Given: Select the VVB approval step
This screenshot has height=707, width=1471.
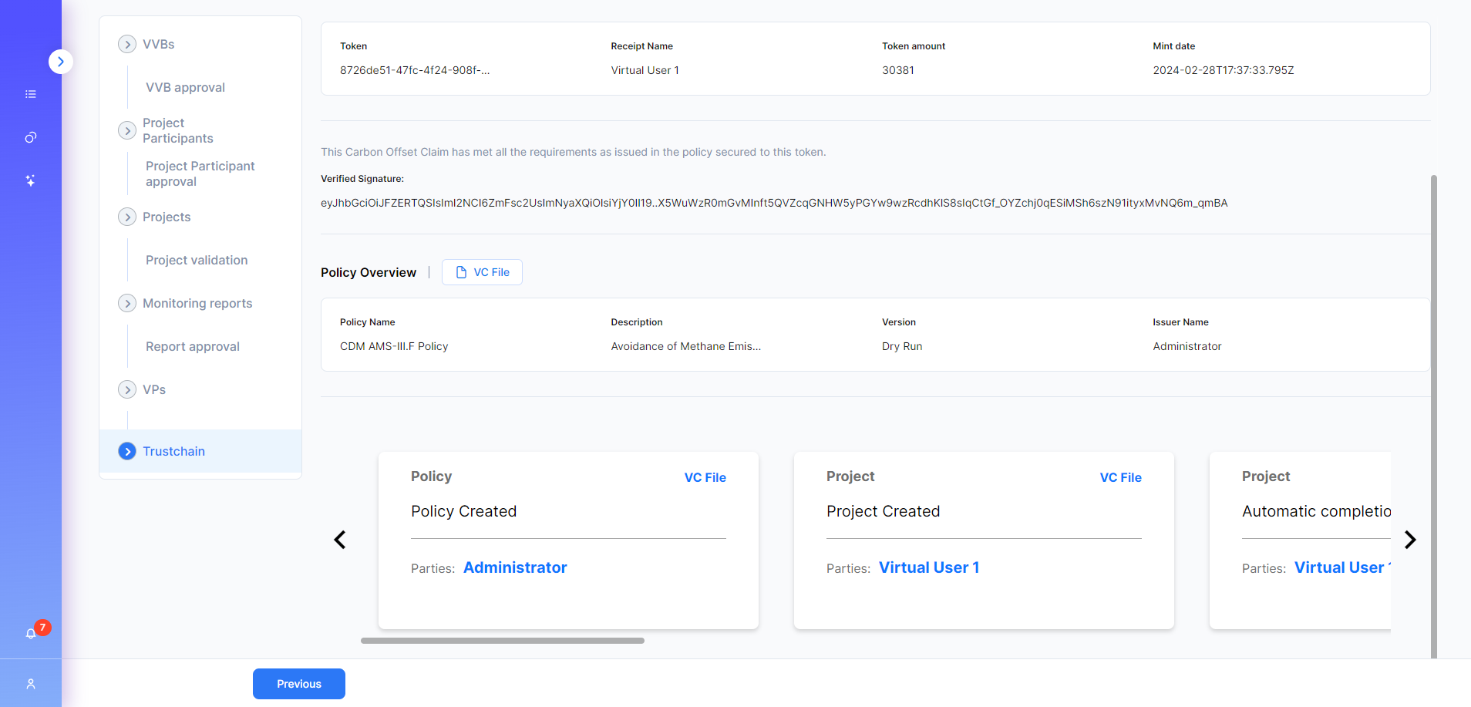Looking at the screenshot, I should click(185, 87).
